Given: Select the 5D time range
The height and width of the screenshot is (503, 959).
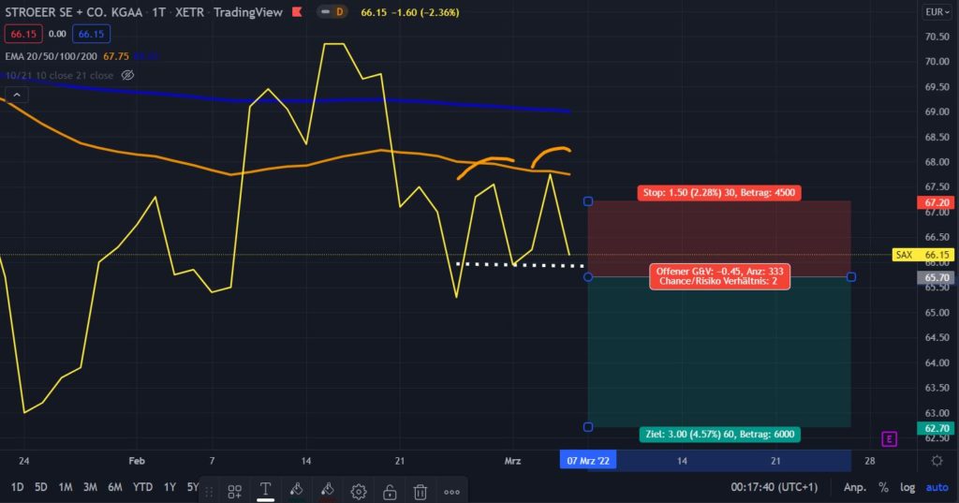Looking at the screenshot, I should point(41,487).
